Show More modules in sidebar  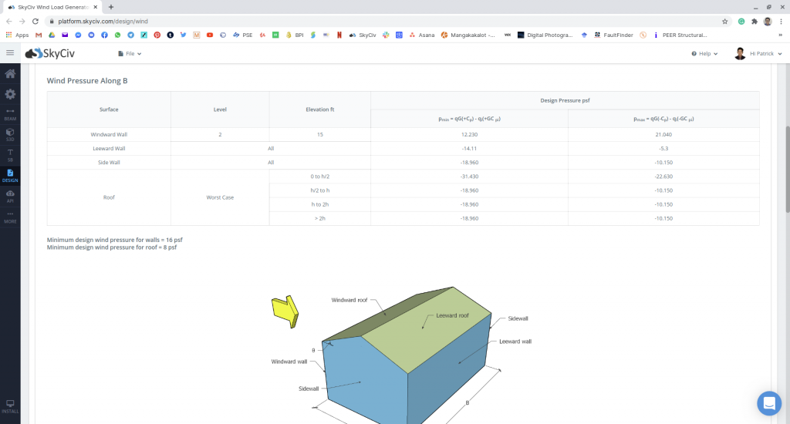pyautogui.click(x=10, y=217)
